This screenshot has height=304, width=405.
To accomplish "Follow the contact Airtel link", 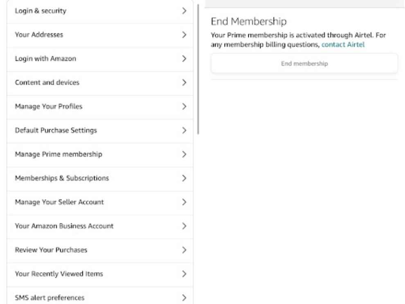I will [x=343, y=45].
